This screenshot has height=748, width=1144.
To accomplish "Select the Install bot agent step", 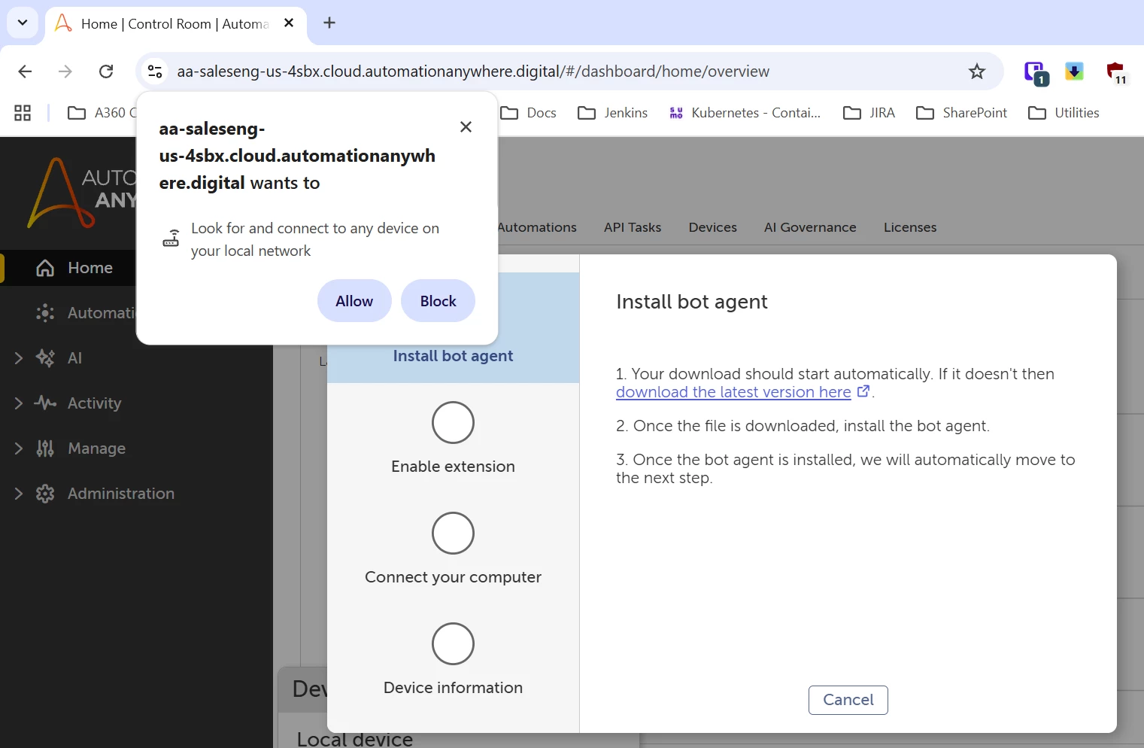I will coord(453,356).
